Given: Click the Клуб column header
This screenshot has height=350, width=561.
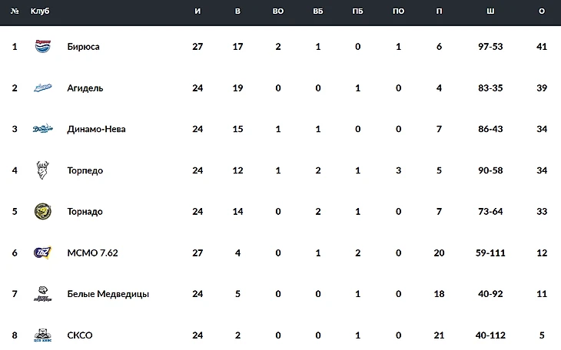Looking at the screenshot, I should tap(39, 12).
